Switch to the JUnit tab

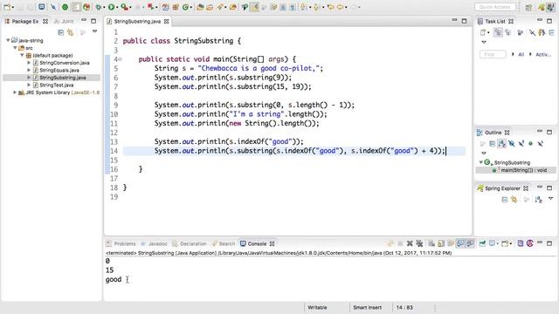click(64, 21)
